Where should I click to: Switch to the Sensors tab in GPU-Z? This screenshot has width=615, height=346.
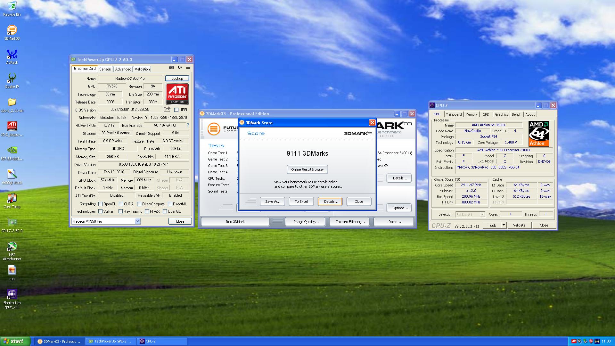[105, 69]
